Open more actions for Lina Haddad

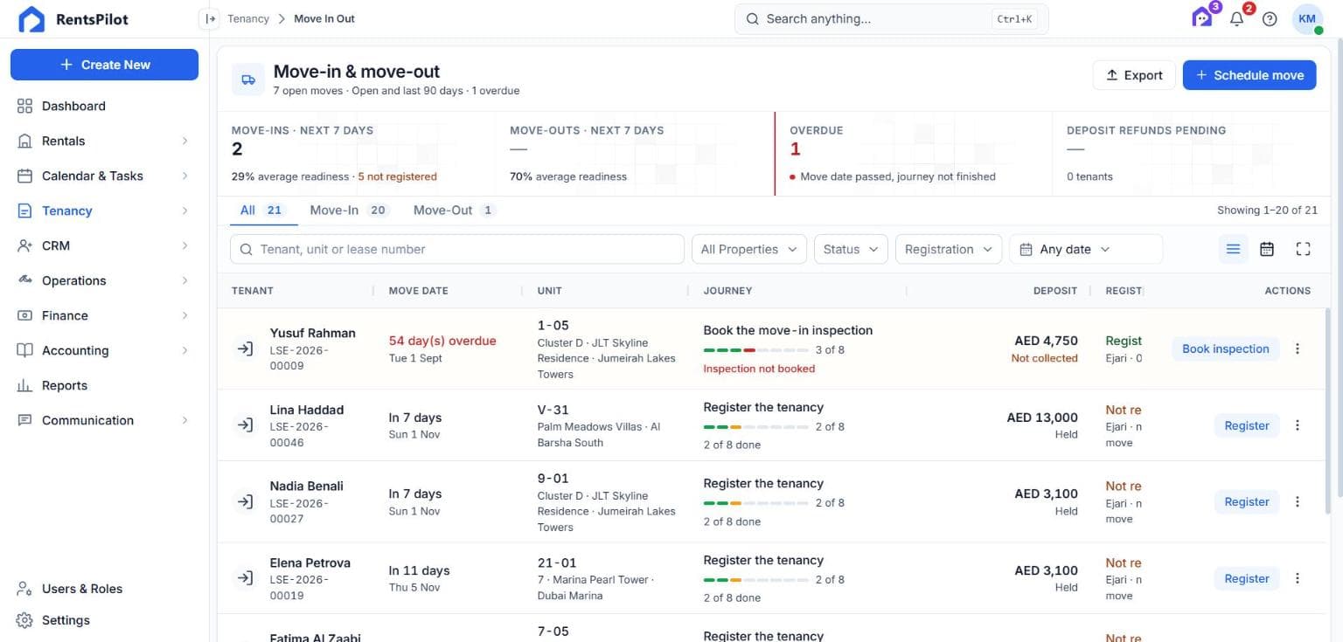[1298, 425]
